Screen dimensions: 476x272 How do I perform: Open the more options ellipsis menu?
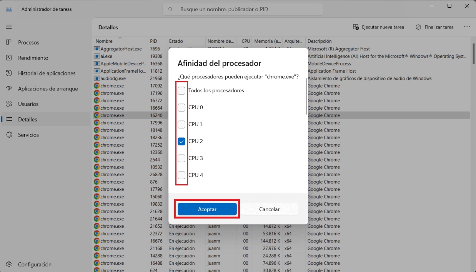point(467,27)
